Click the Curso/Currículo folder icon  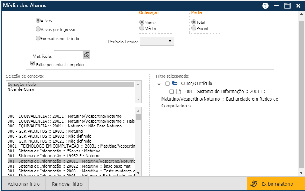coord(175,84)
